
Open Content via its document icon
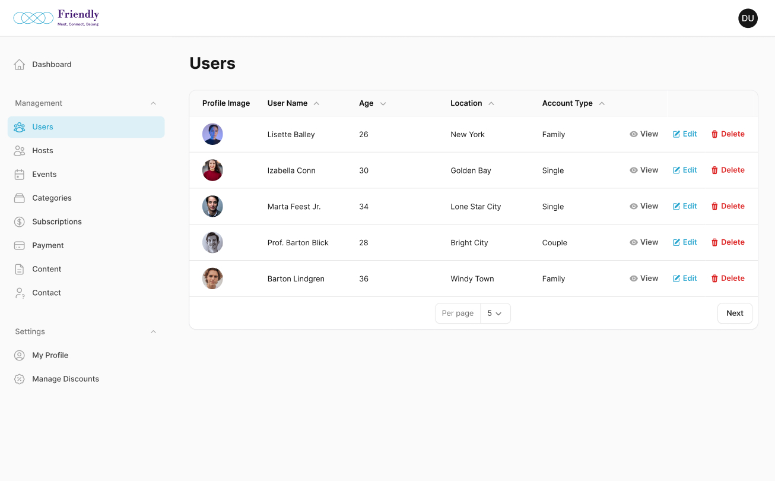coord(20,270)
